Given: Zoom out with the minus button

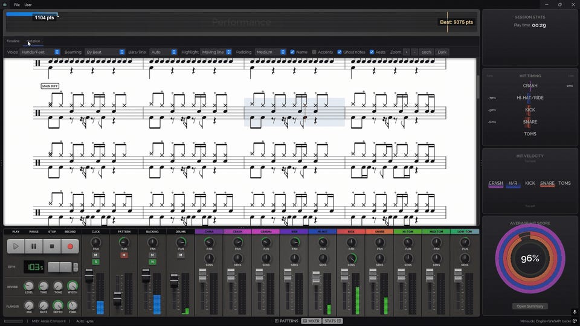Looking at the screenshot, I should pos(414,52).
